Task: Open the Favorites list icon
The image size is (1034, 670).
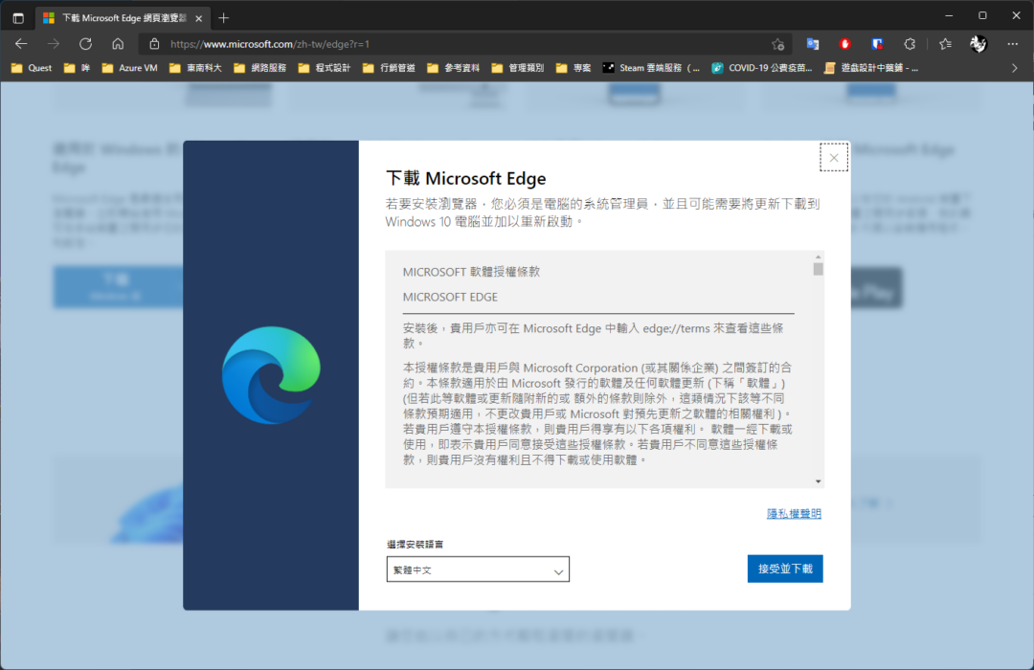Action: pyautogui.click(x=946, y=44)
